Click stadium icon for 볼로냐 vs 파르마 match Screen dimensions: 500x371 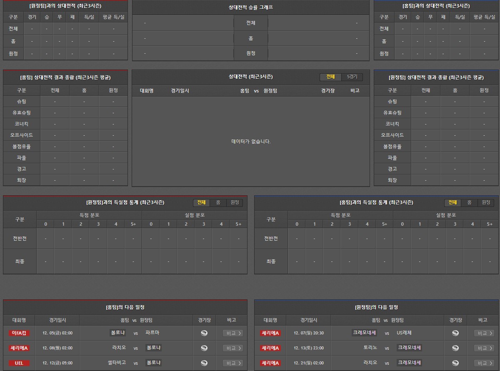(204, 333)
